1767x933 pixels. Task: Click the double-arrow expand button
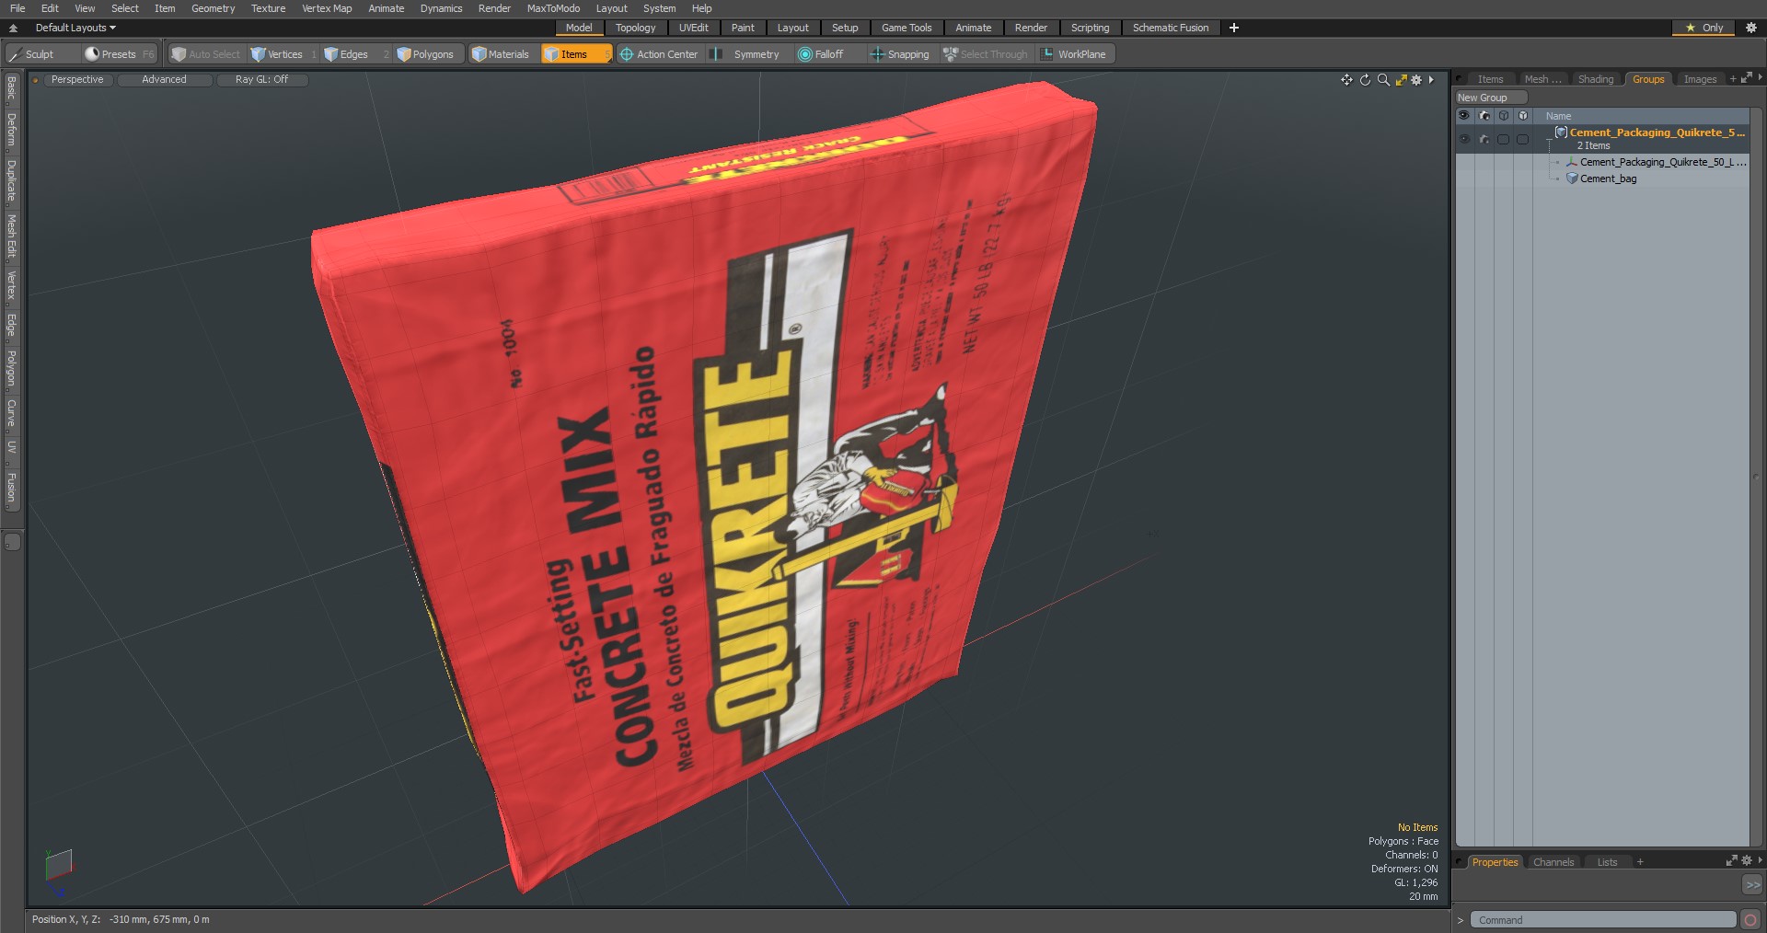(1752, 884)
